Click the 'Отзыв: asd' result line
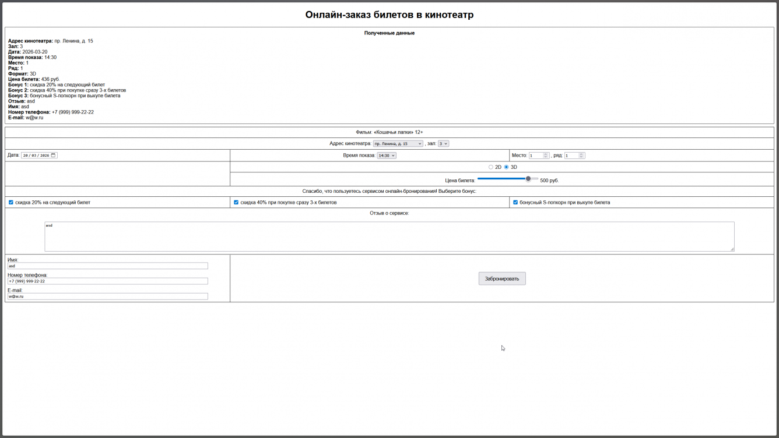 coord(22,101)
